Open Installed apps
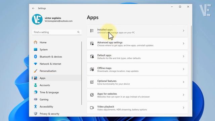This screenshot has height=121, width=215. coord(137,31)
